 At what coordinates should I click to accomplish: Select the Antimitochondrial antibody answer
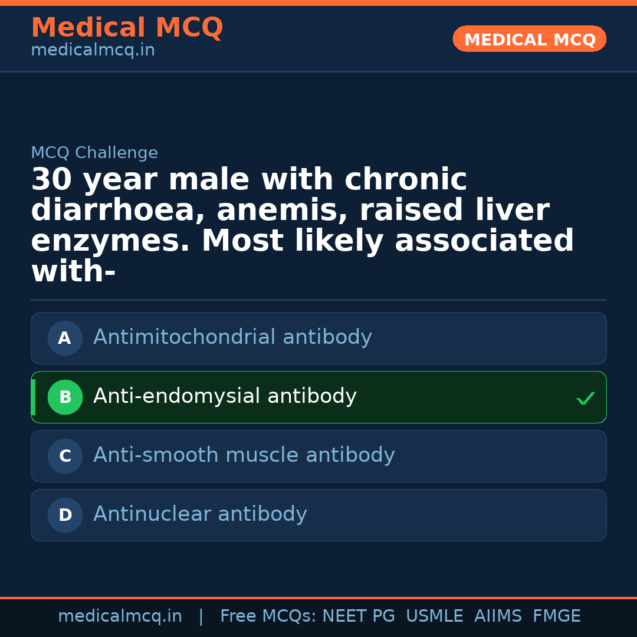click(x=232, y=337)
